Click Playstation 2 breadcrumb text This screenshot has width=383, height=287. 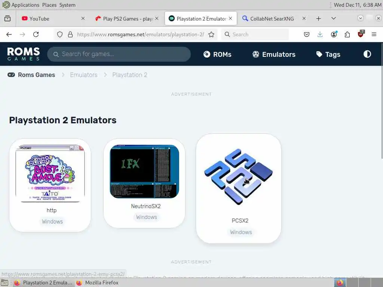(x=130, y=75)
